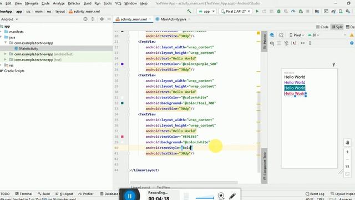This screenshot has height=200, width=355.
Task: Run the app with green play button
Action: (257, 11)
